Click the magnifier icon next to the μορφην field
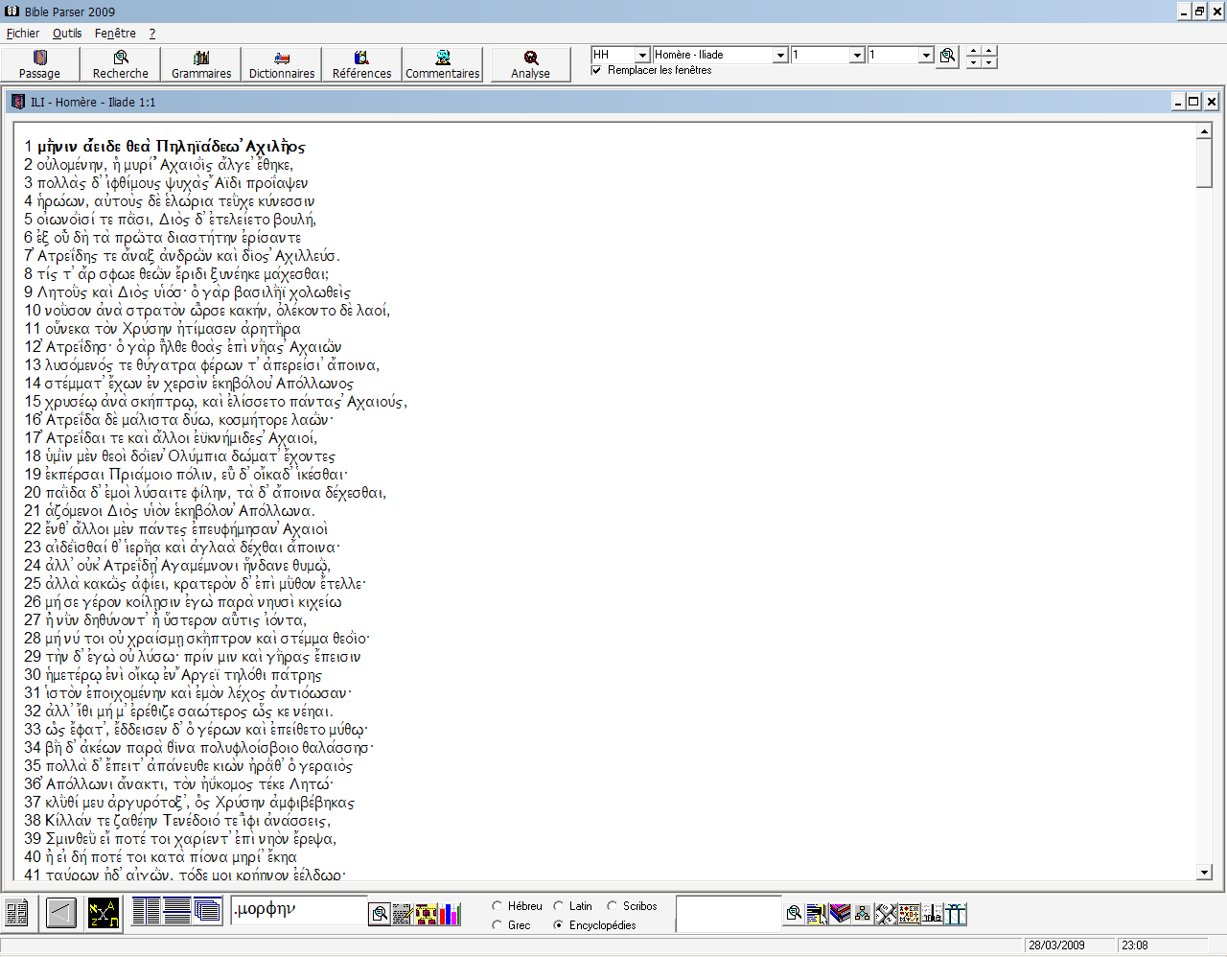 380,914
